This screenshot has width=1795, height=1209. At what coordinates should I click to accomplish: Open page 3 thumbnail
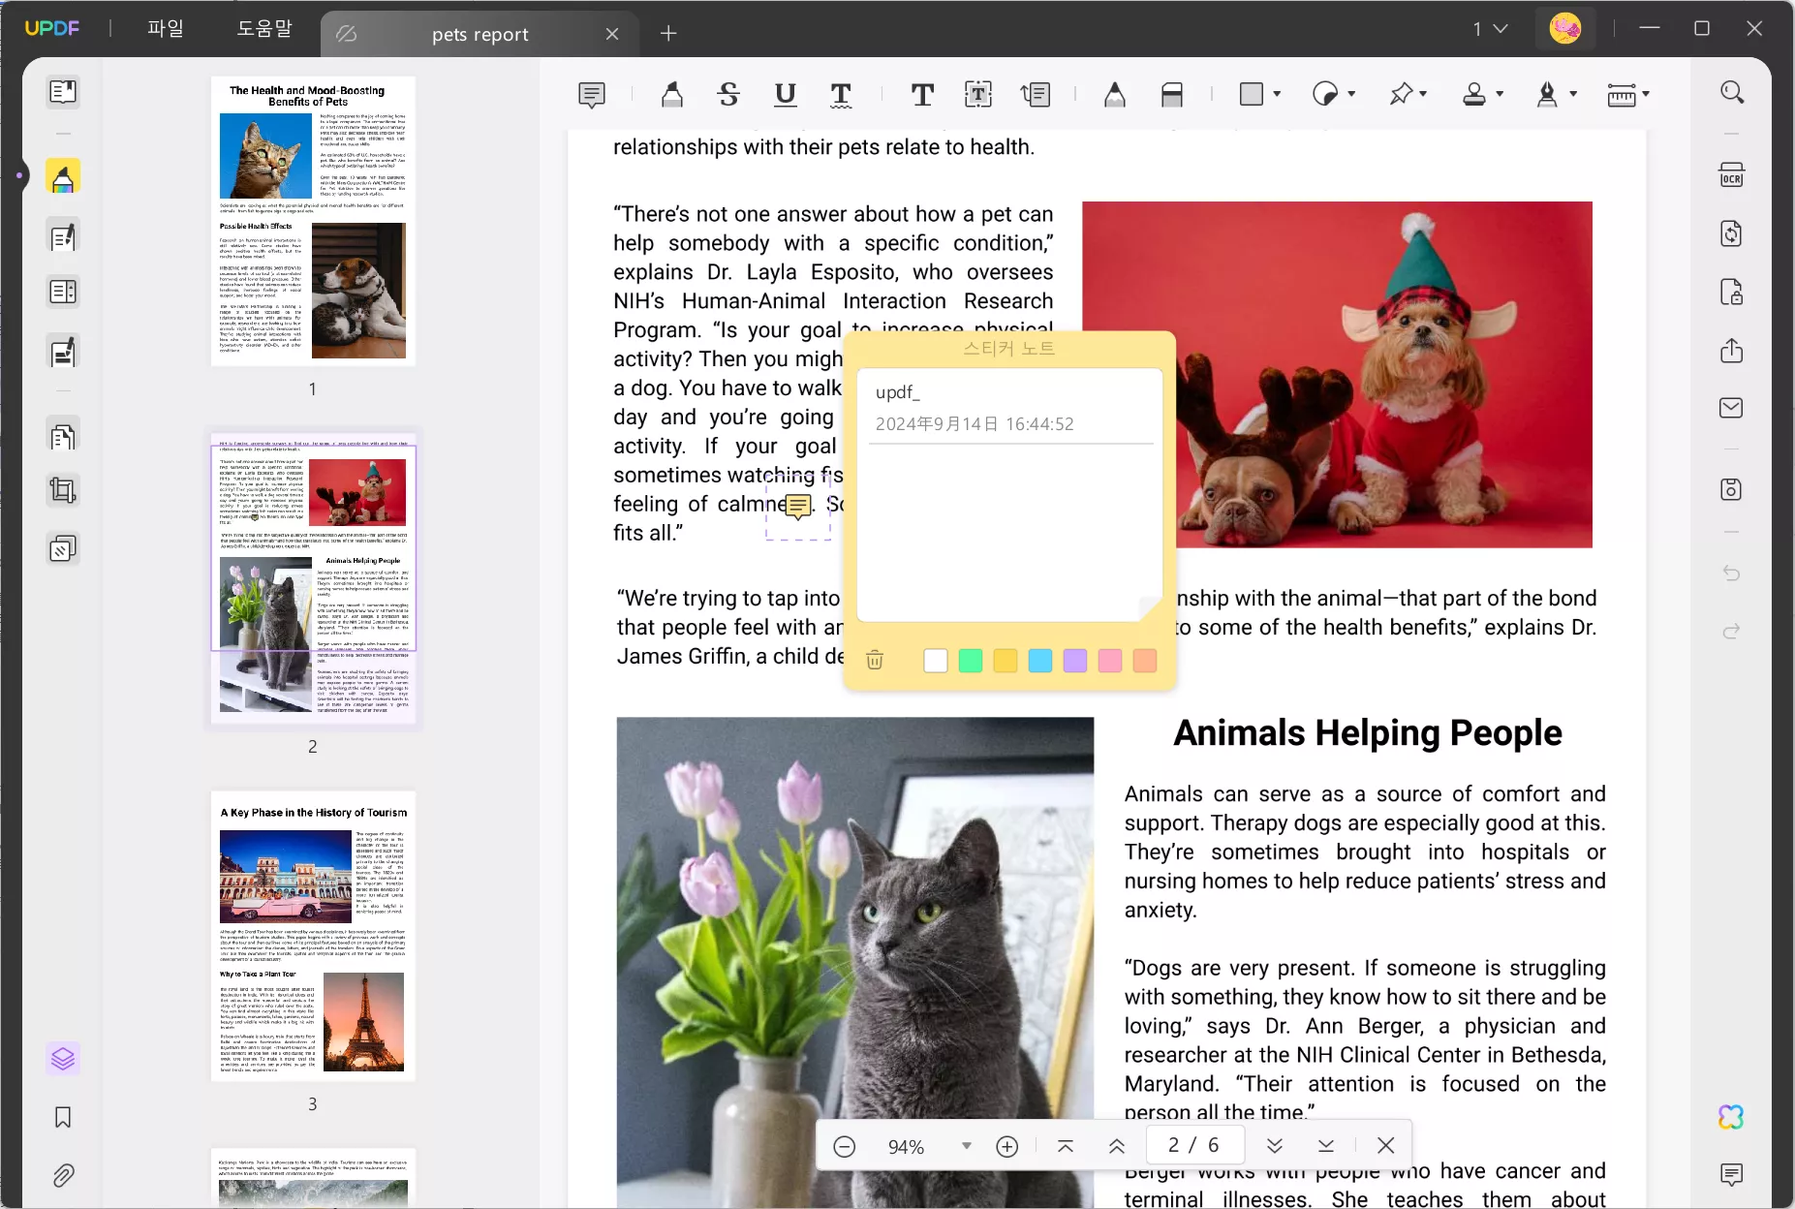[x=313, y=936]
